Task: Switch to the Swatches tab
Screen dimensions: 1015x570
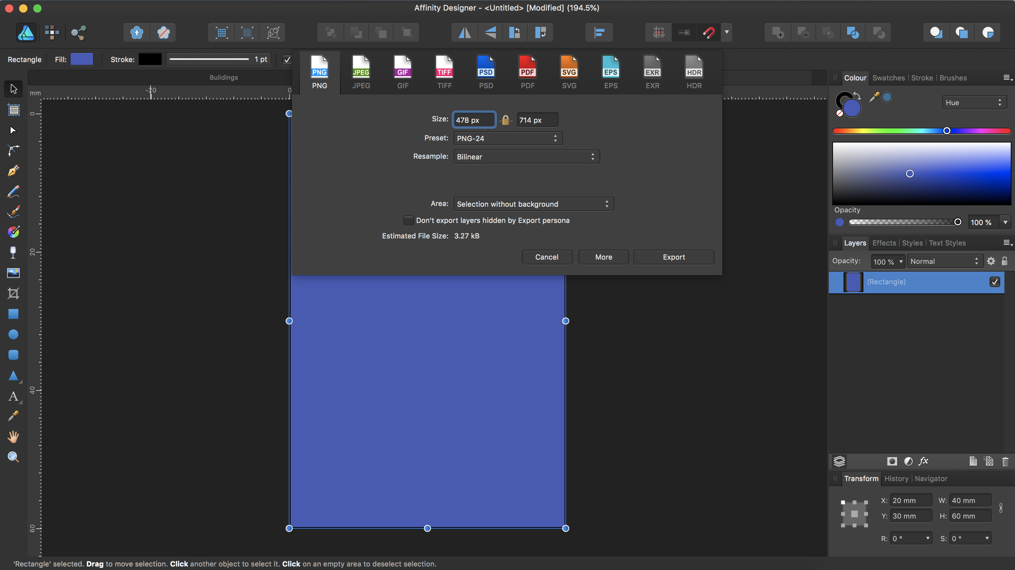Action: click(x=888, y=78)
